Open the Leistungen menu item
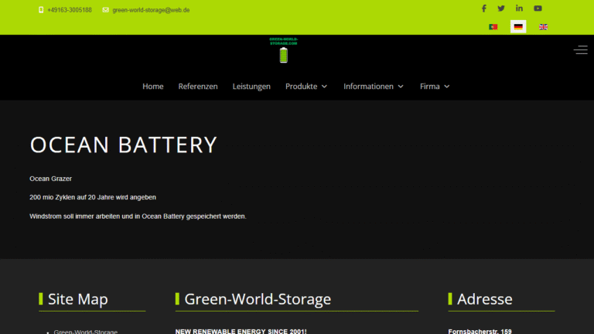 [251, 87]
